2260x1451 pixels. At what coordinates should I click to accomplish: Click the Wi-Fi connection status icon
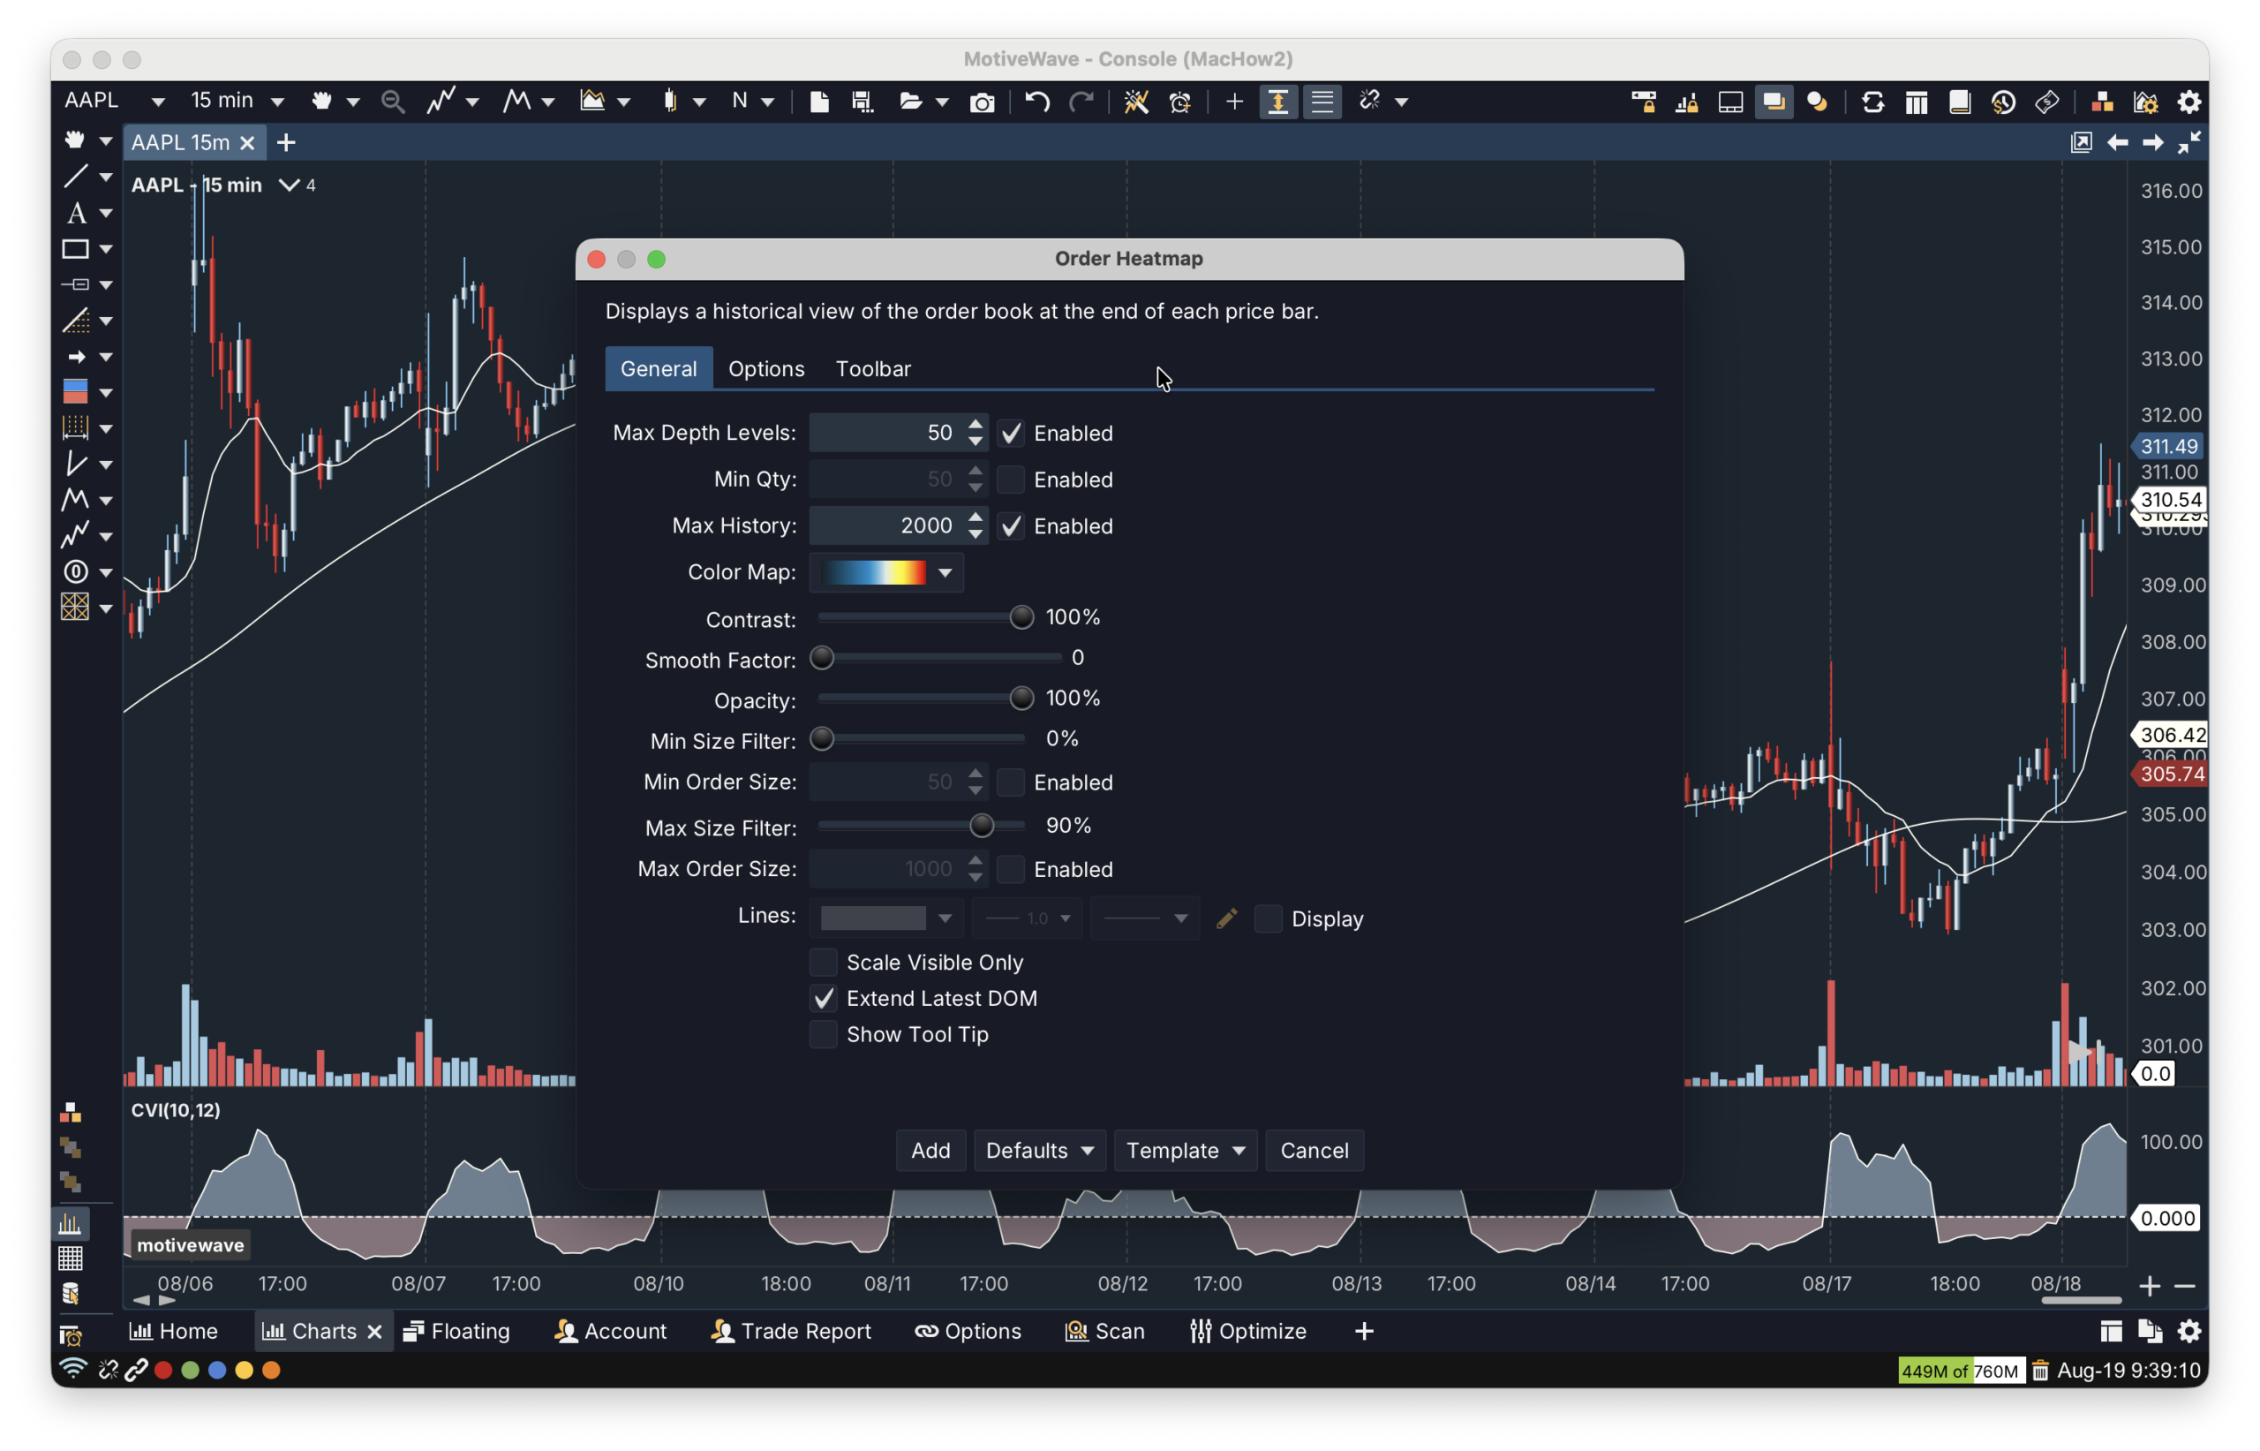pos(72,1369)
